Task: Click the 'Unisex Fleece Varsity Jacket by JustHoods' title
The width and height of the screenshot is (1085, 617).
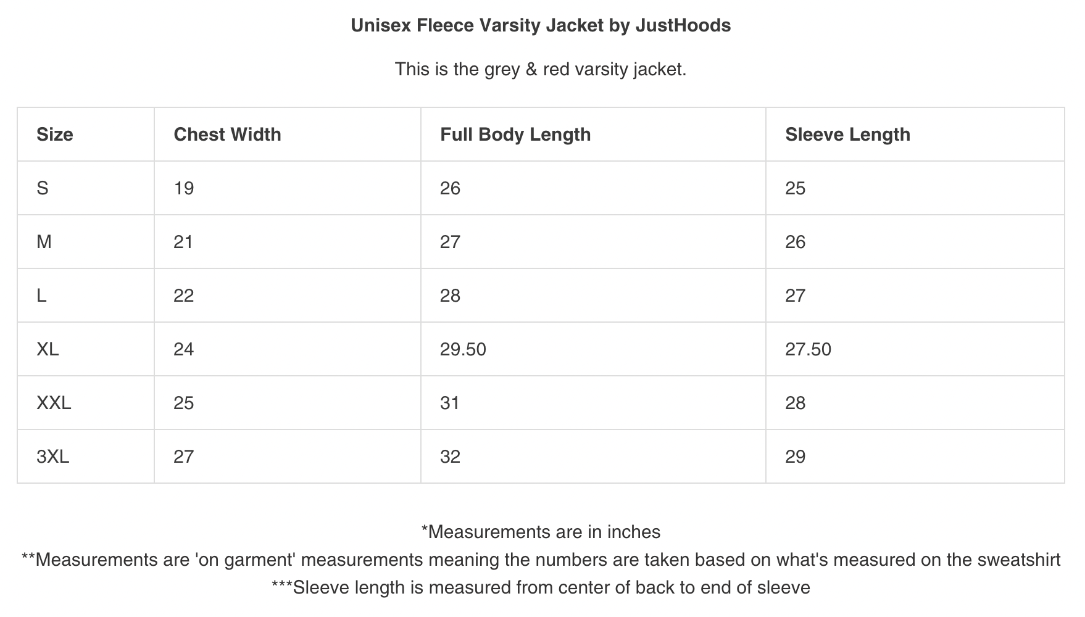Action: tap(541, 25)
